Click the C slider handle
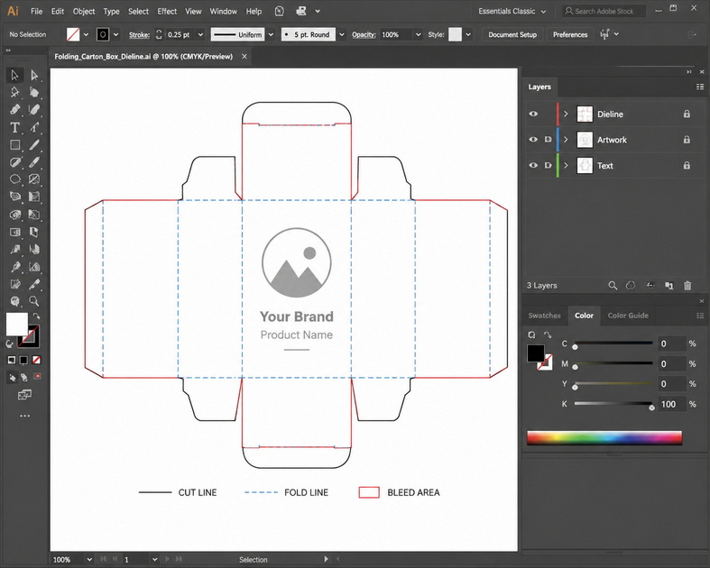This screenshot has height=568, width=710. coord(575,347)
